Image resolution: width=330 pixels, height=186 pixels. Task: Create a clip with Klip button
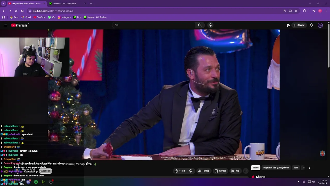[235, 171]
